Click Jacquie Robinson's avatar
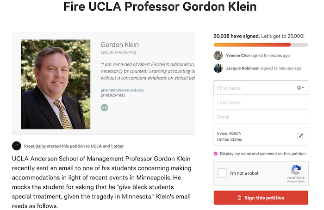 coord(218,68)
